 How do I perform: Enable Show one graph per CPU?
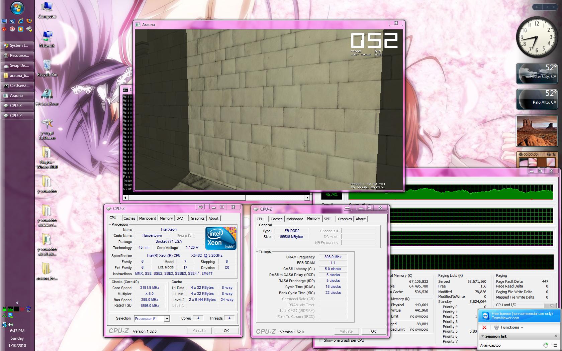coord(321,340)
